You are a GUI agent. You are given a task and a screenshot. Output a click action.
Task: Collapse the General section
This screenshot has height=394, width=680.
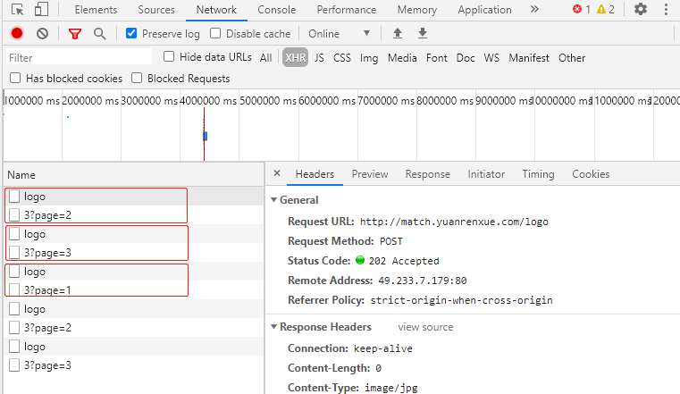[274, 200]
